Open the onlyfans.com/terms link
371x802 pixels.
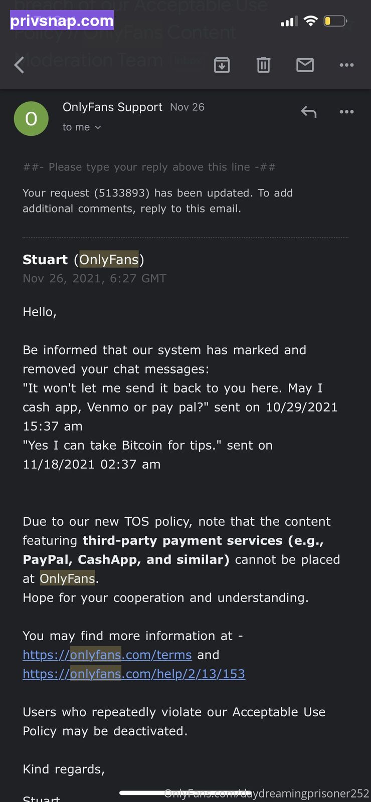click(x=107, y=655)
